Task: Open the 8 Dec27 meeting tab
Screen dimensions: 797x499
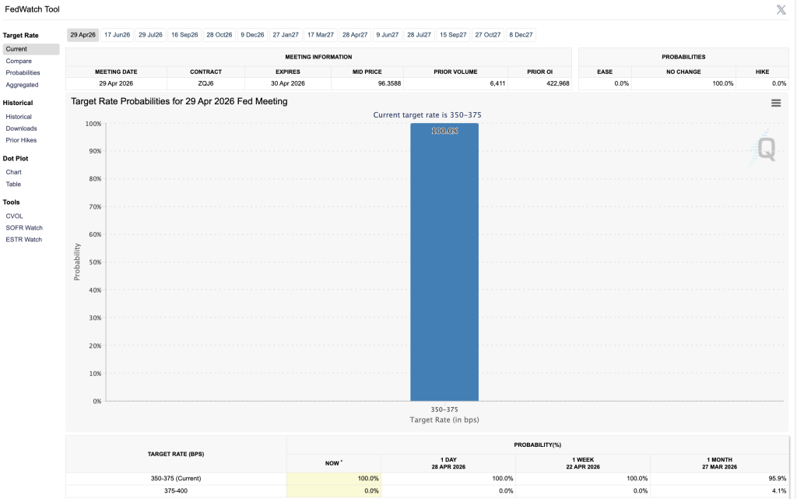Action: pos(521,35)
